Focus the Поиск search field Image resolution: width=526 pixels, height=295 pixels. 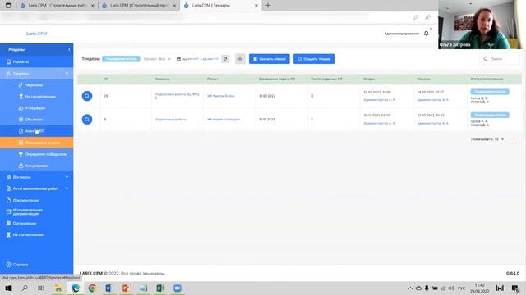tap(499, 59)
